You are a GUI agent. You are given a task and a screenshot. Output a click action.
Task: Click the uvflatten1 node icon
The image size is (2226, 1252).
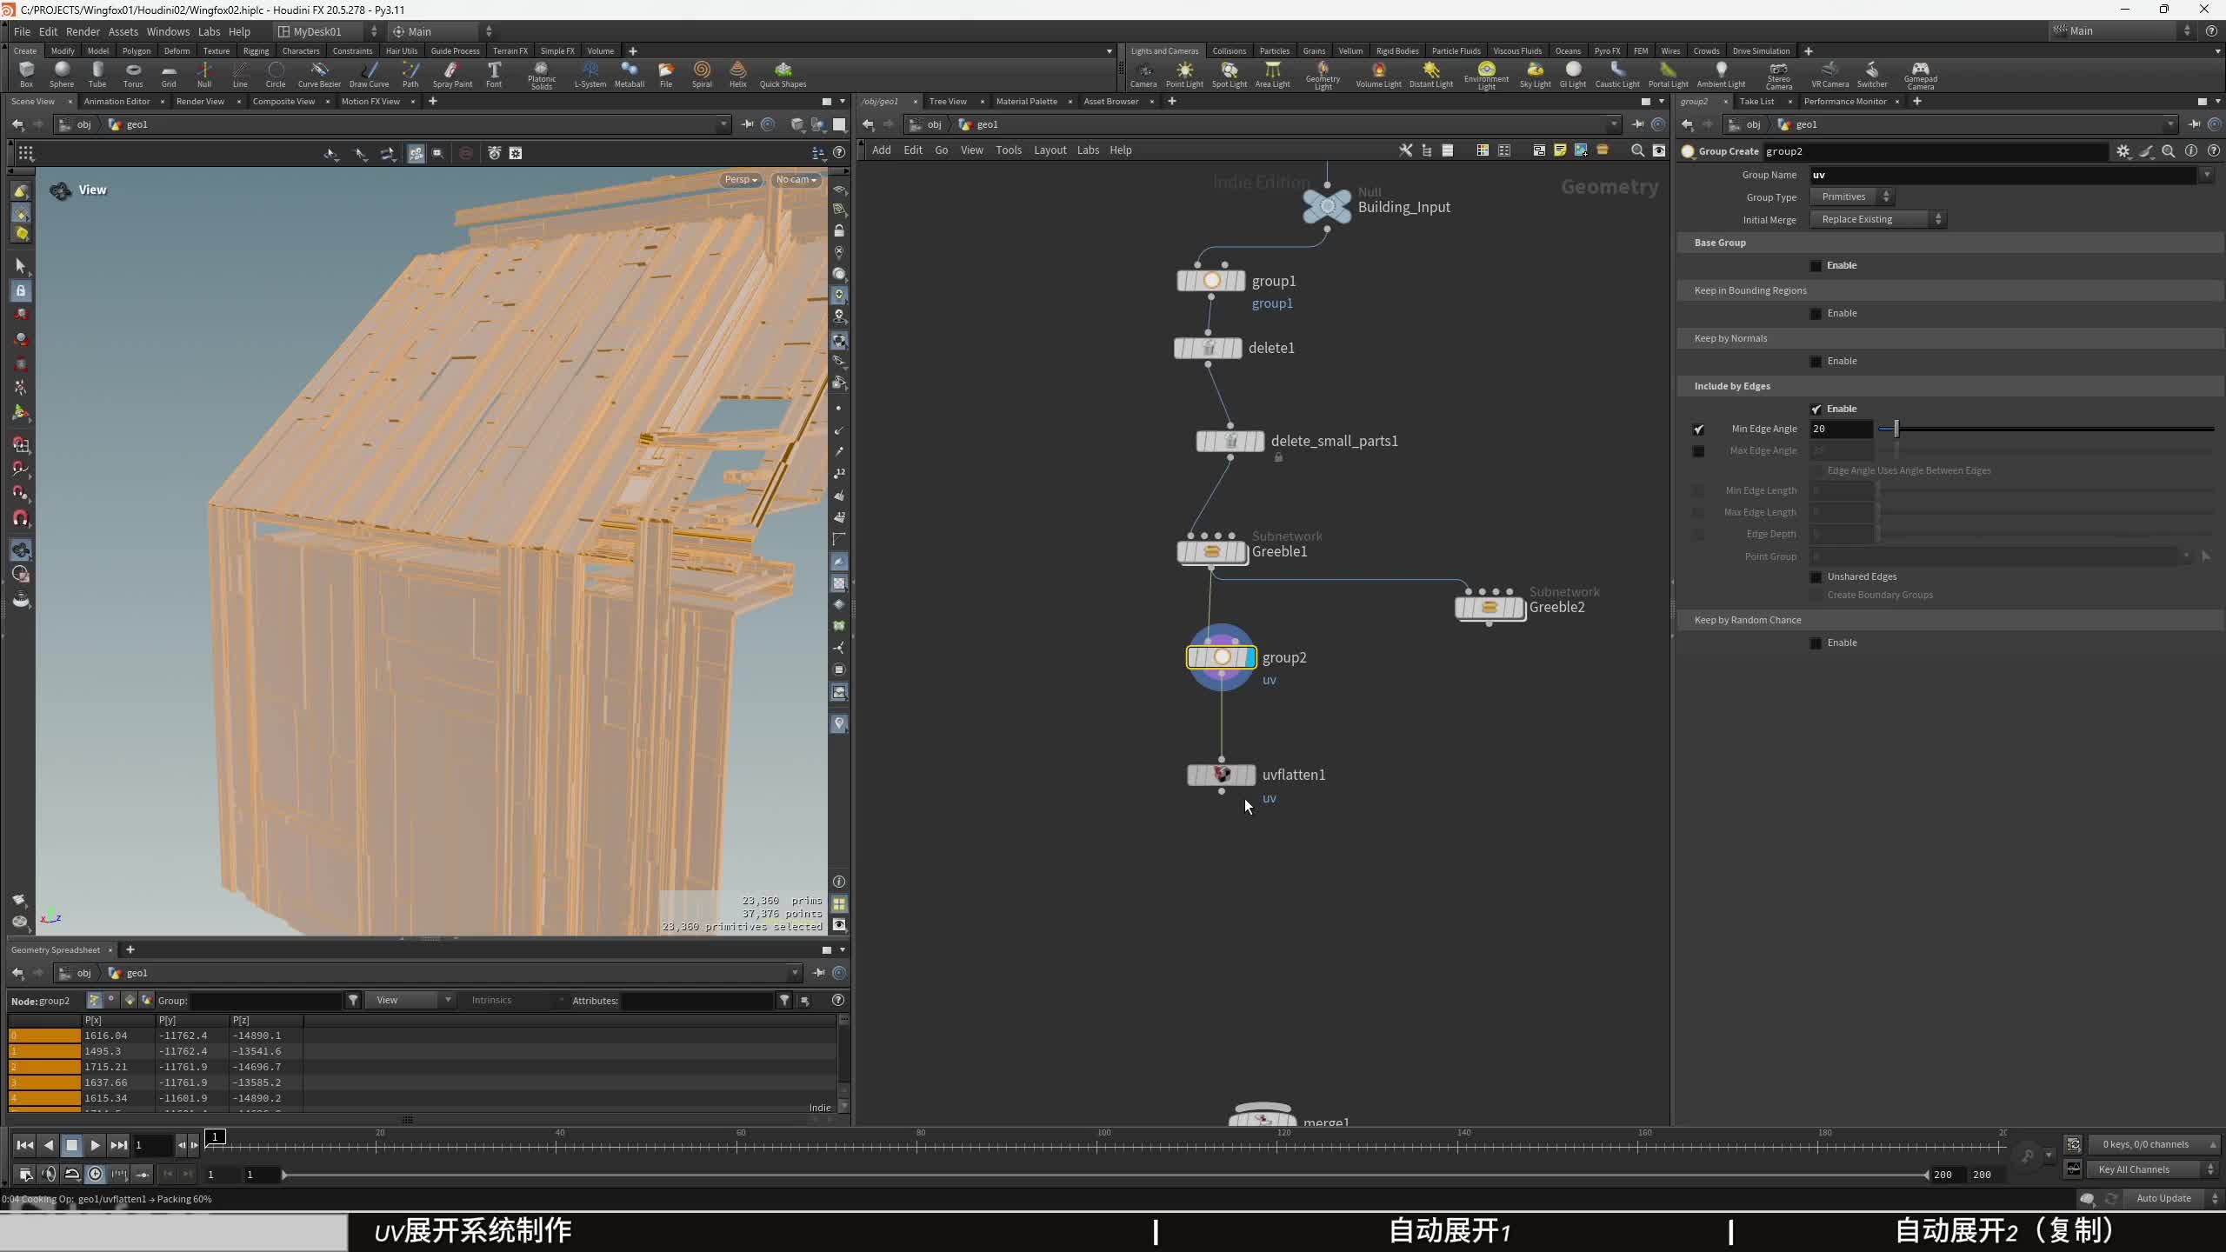pos(1222,775)
